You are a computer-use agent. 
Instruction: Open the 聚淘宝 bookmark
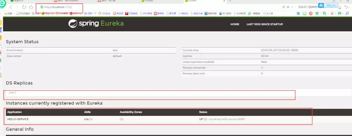click(x=159, y=13)
